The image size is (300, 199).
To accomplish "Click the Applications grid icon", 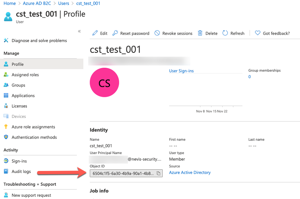I will 6,95.
